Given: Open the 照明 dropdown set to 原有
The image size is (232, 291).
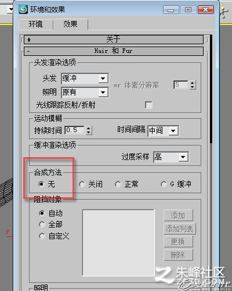Looking at the screenshot, I should coord(85,93).
